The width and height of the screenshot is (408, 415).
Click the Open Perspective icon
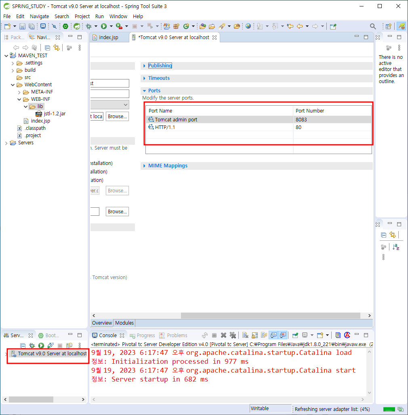click(x=388, y=26)
